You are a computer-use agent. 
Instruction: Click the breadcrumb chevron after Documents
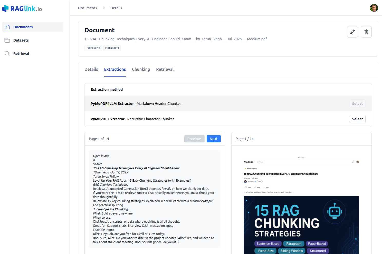(x=104, y=8)
